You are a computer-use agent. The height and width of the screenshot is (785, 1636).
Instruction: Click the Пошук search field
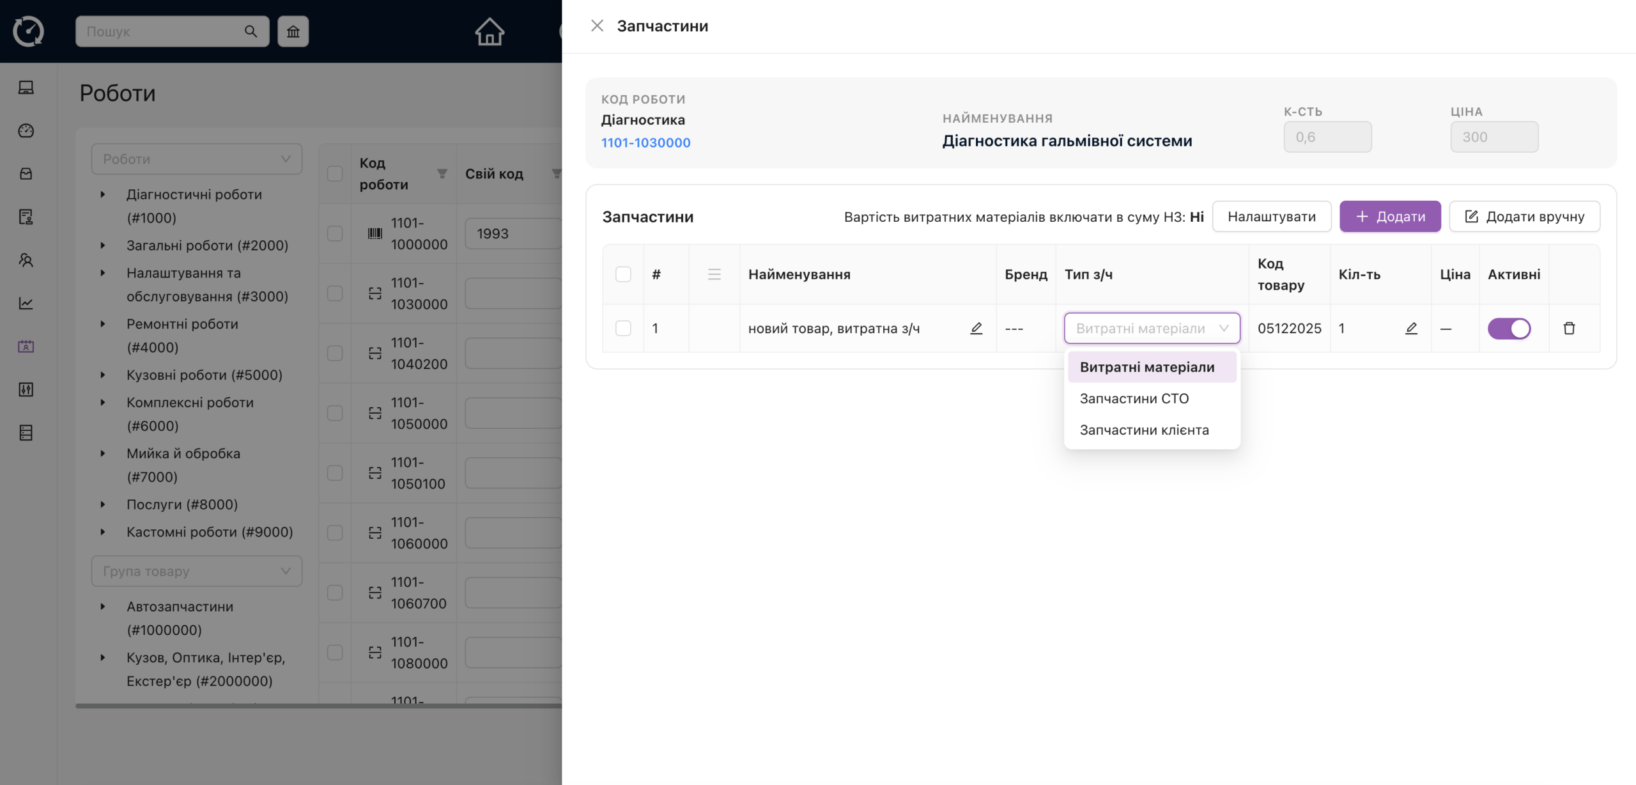pyautogui.click(x=163, y=31)
